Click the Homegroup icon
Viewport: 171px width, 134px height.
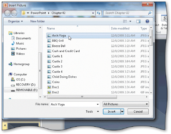tap(10, 64)
